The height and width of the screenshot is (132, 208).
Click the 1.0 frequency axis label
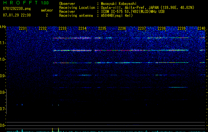click(3, 59)
